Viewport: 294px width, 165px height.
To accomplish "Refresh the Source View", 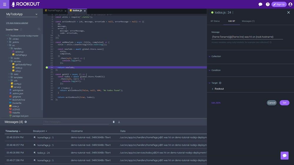I will coord(21,30).
